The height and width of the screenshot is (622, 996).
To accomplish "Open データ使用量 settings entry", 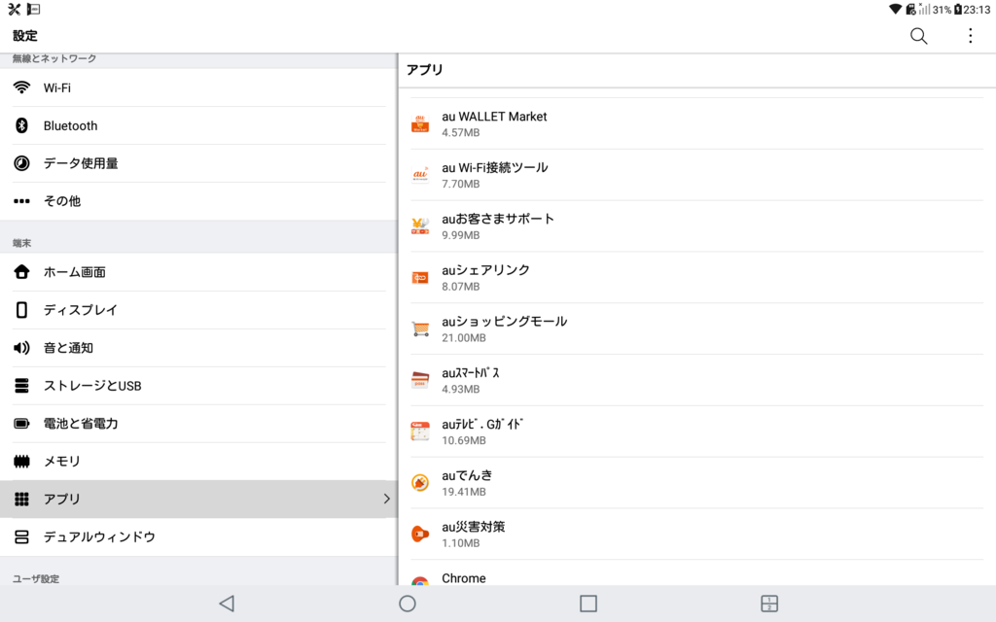I will (198, 163).
